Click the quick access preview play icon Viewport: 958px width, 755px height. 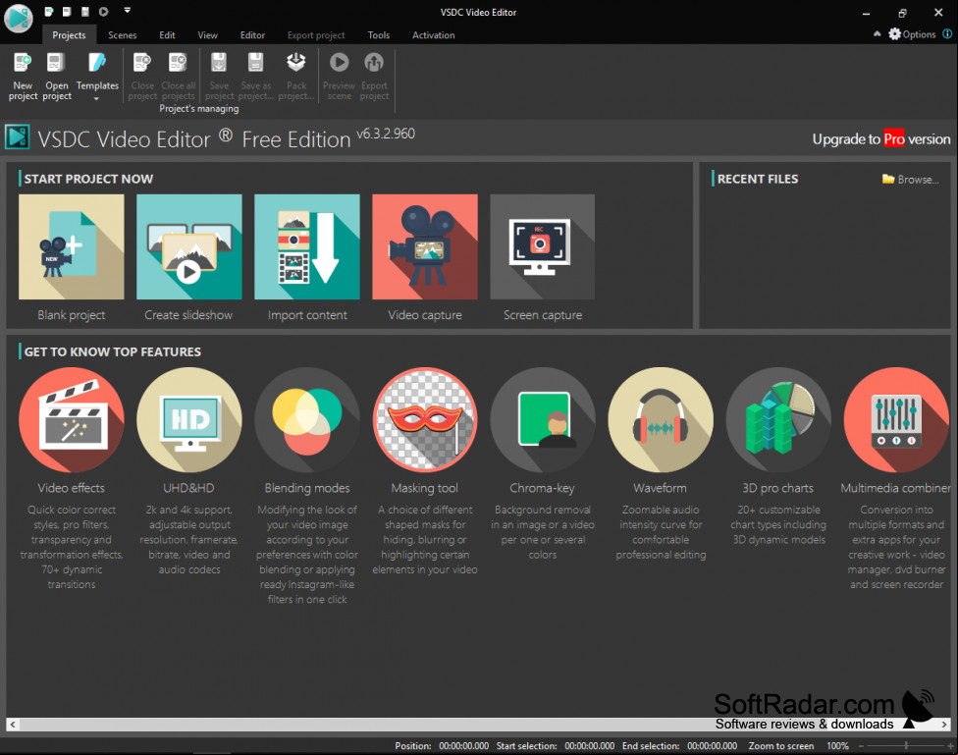click(104, 11)
